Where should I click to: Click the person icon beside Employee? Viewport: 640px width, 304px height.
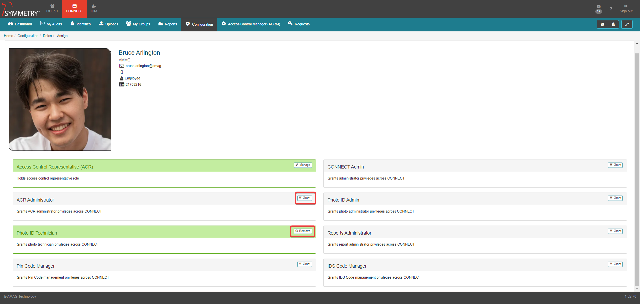[x=122, y=78]
